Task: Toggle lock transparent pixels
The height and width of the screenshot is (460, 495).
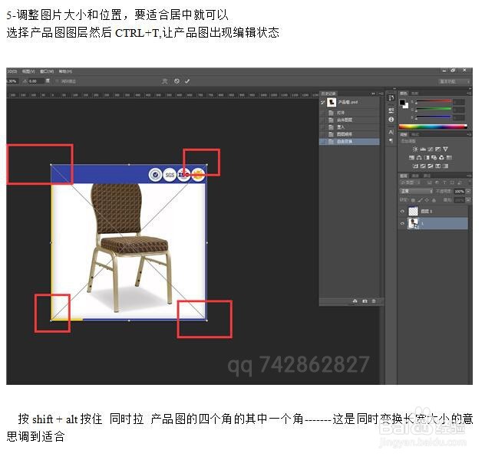Action: tap(413, 200)
